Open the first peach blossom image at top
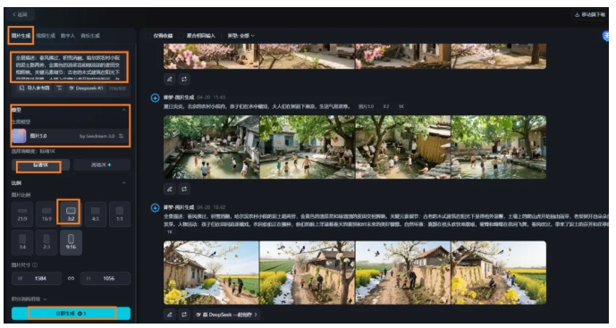The width and height of the screenshot is (616, 328). click(x=211, y=56)
